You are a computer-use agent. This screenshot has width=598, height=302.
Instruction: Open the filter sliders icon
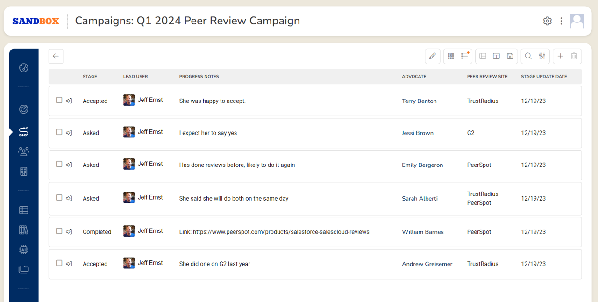[542, 56]
